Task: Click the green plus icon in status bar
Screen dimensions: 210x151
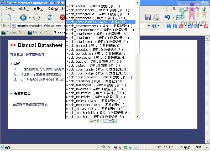Action: tap(126, 147)
